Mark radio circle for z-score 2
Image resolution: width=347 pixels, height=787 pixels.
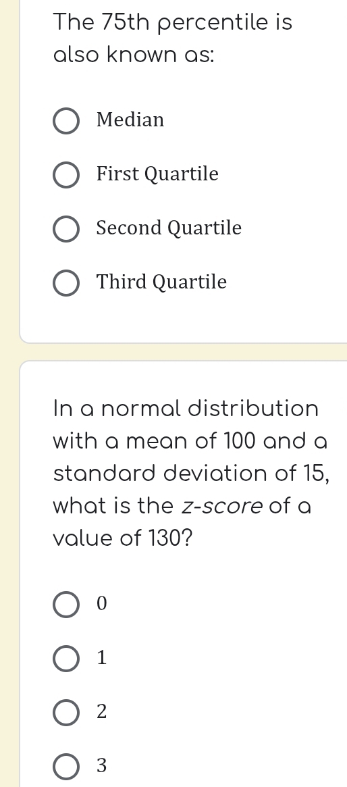pos(65,712)
